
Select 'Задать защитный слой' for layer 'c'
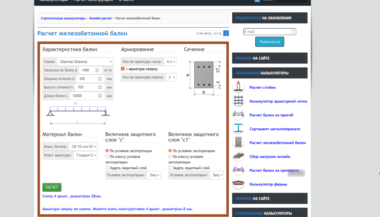[x=107, y=168]
